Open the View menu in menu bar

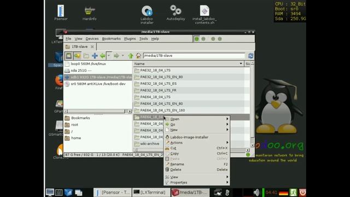(x=78, y=39)
